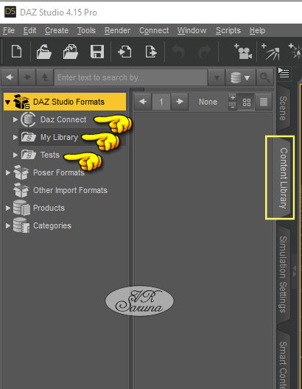
Task: Open the database filter dropdown
Action: (240, 77)
